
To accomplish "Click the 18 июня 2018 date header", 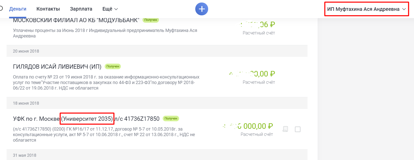I will (26, 103).
